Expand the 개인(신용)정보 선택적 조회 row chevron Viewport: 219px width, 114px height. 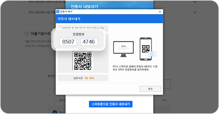(x=195, y=2)
